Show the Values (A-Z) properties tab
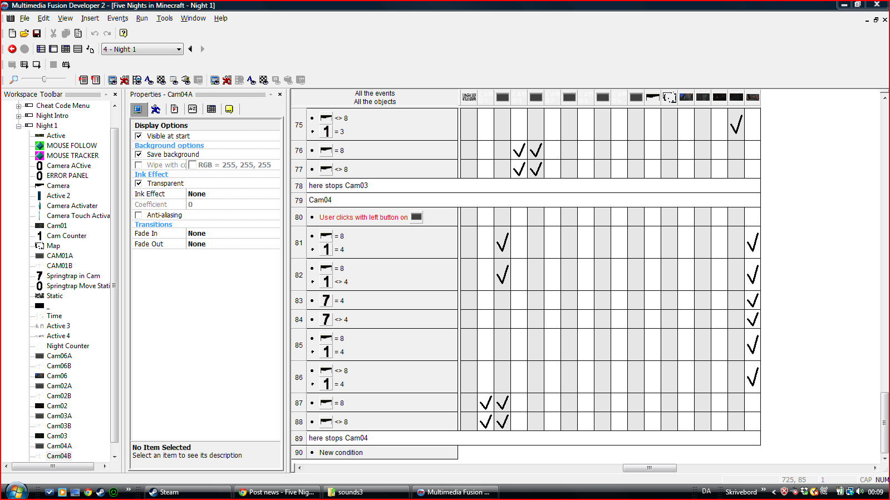The height and width of the screenshot is (500, 890). point(193,109)
